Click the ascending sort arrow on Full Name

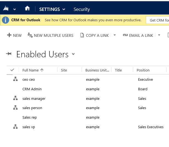tap(42, 70)
